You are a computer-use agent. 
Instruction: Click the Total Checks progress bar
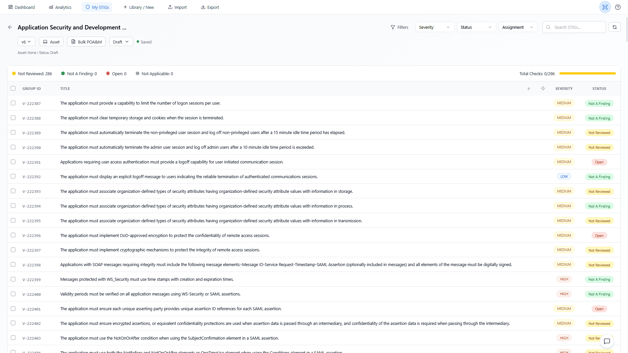(587, 74)
